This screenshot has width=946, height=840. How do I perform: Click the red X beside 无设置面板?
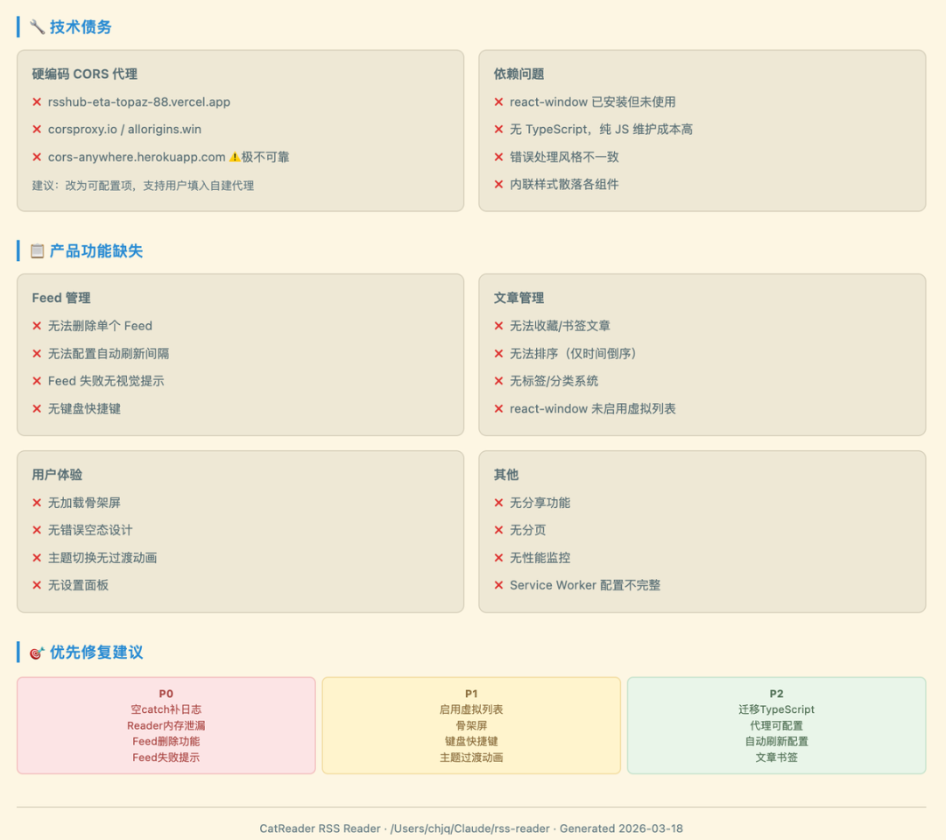pyautogui.click(x=37, y=585)
